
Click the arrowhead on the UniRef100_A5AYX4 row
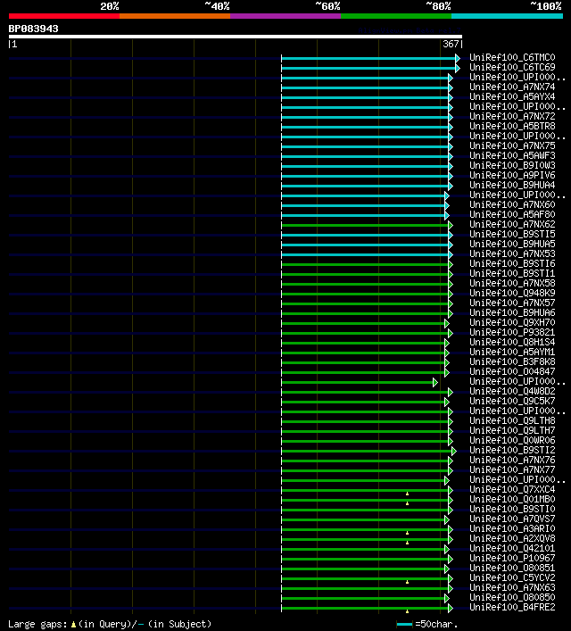tap(451, 97)
